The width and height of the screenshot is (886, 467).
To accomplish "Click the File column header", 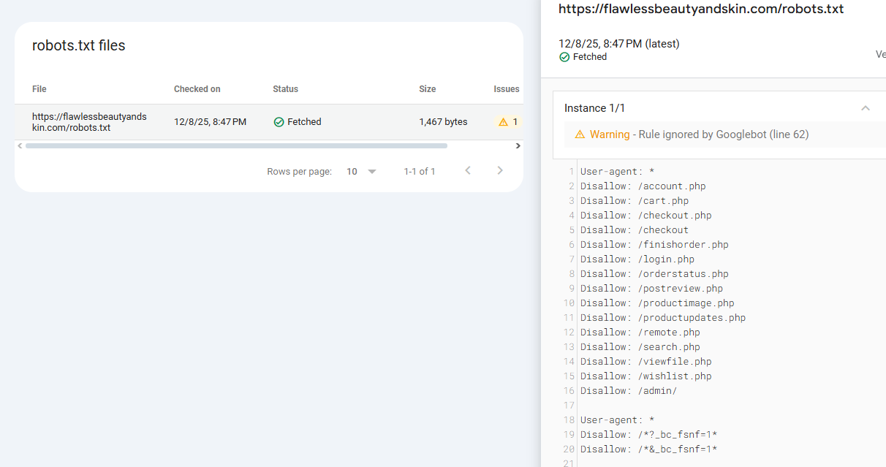I will [39, 89].
